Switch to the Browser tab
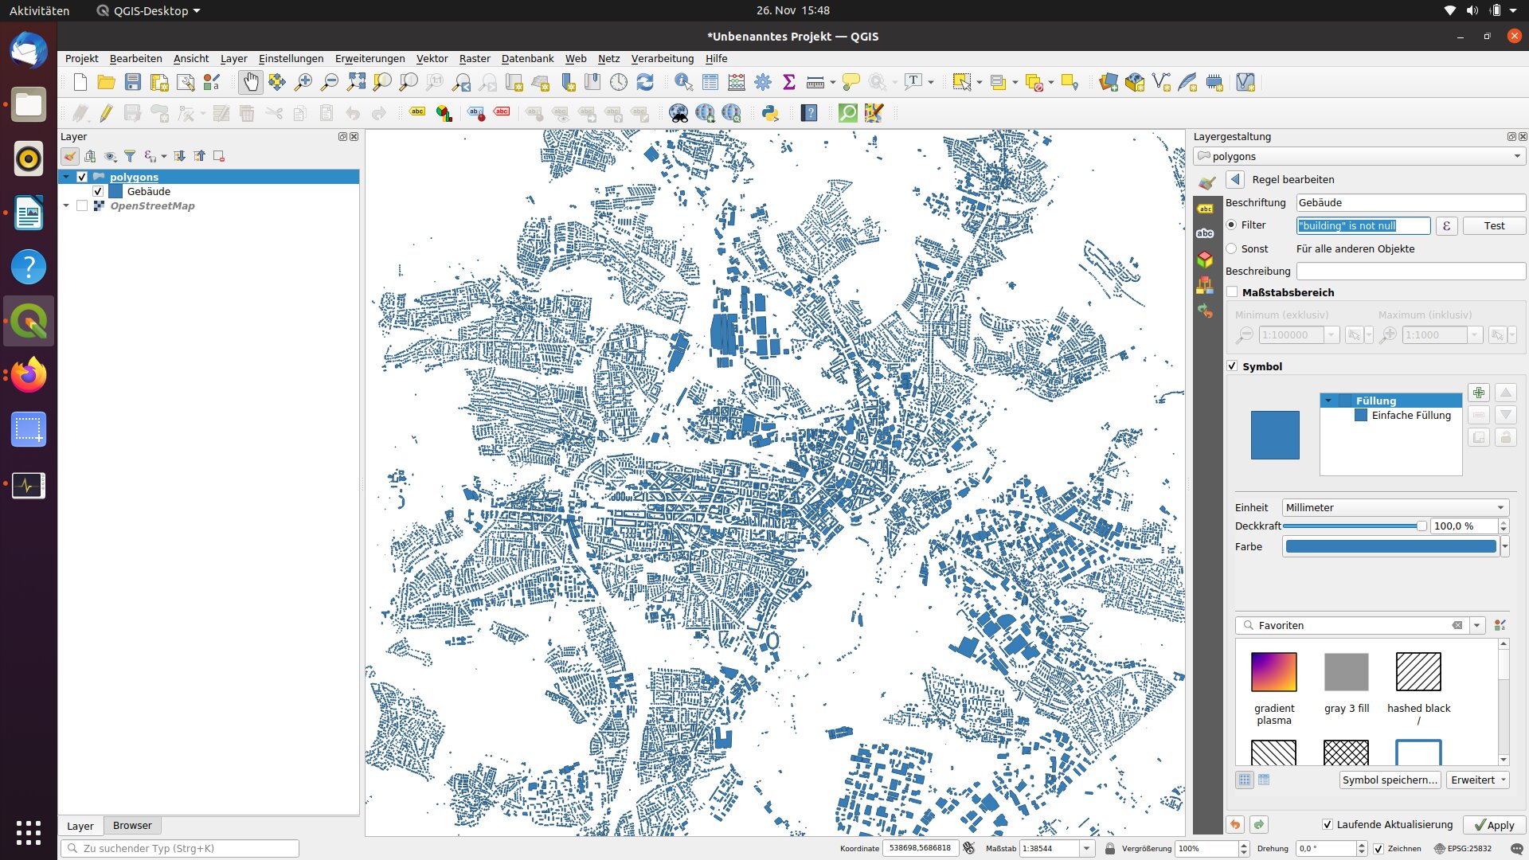This screenshot has width=1529, height=860. click(132, 826)
